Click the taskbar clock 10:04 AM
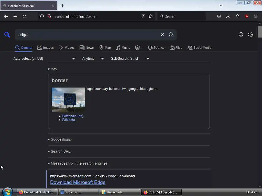The image size is (262, 196). pyautogui.click(x=252, y=192)
